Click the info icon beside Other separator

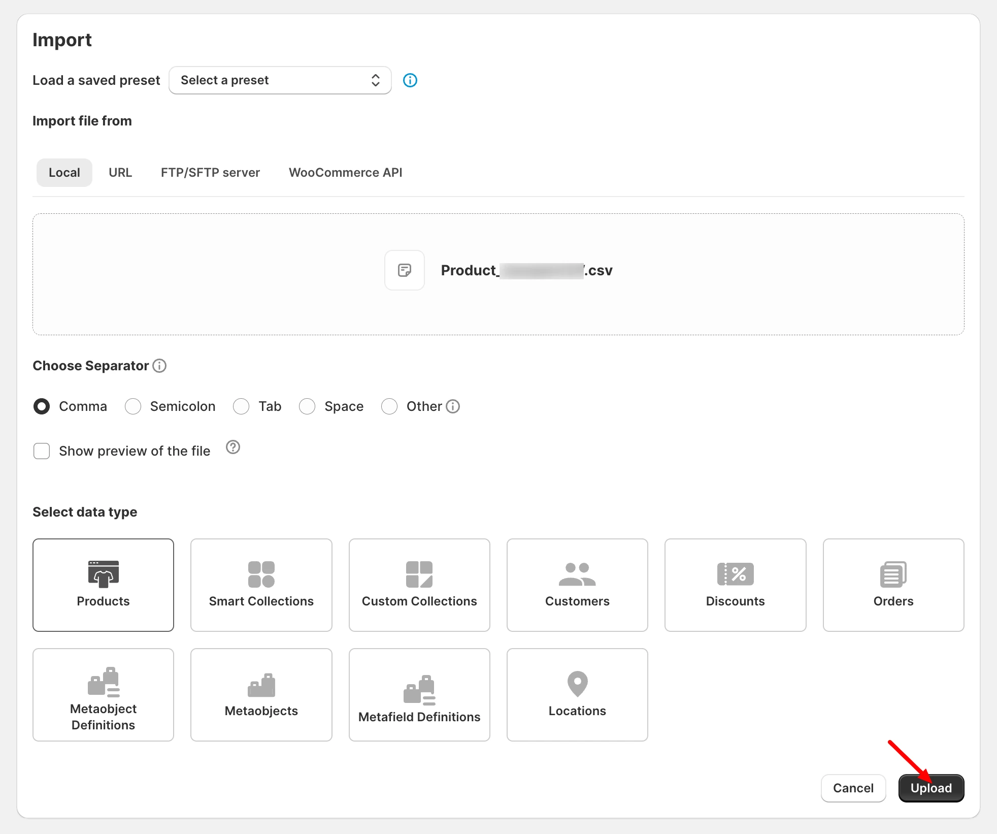point(453,406)
